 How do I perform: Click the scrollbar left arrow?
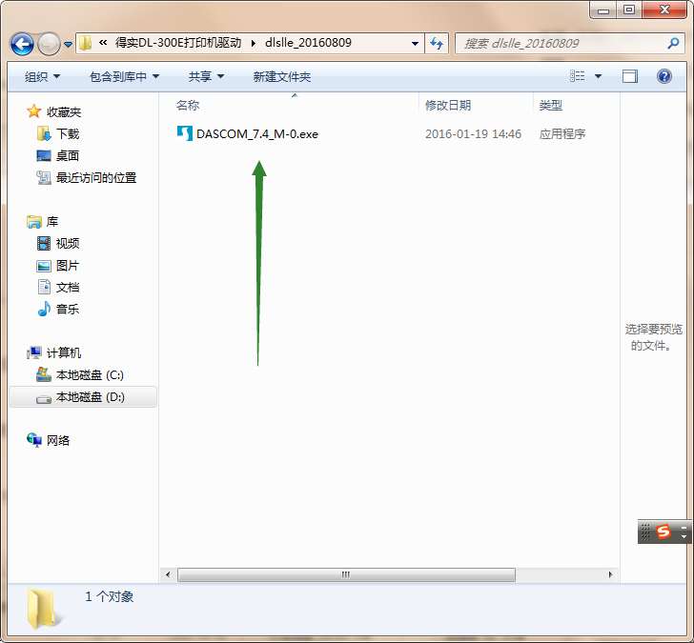click(168, 574)
